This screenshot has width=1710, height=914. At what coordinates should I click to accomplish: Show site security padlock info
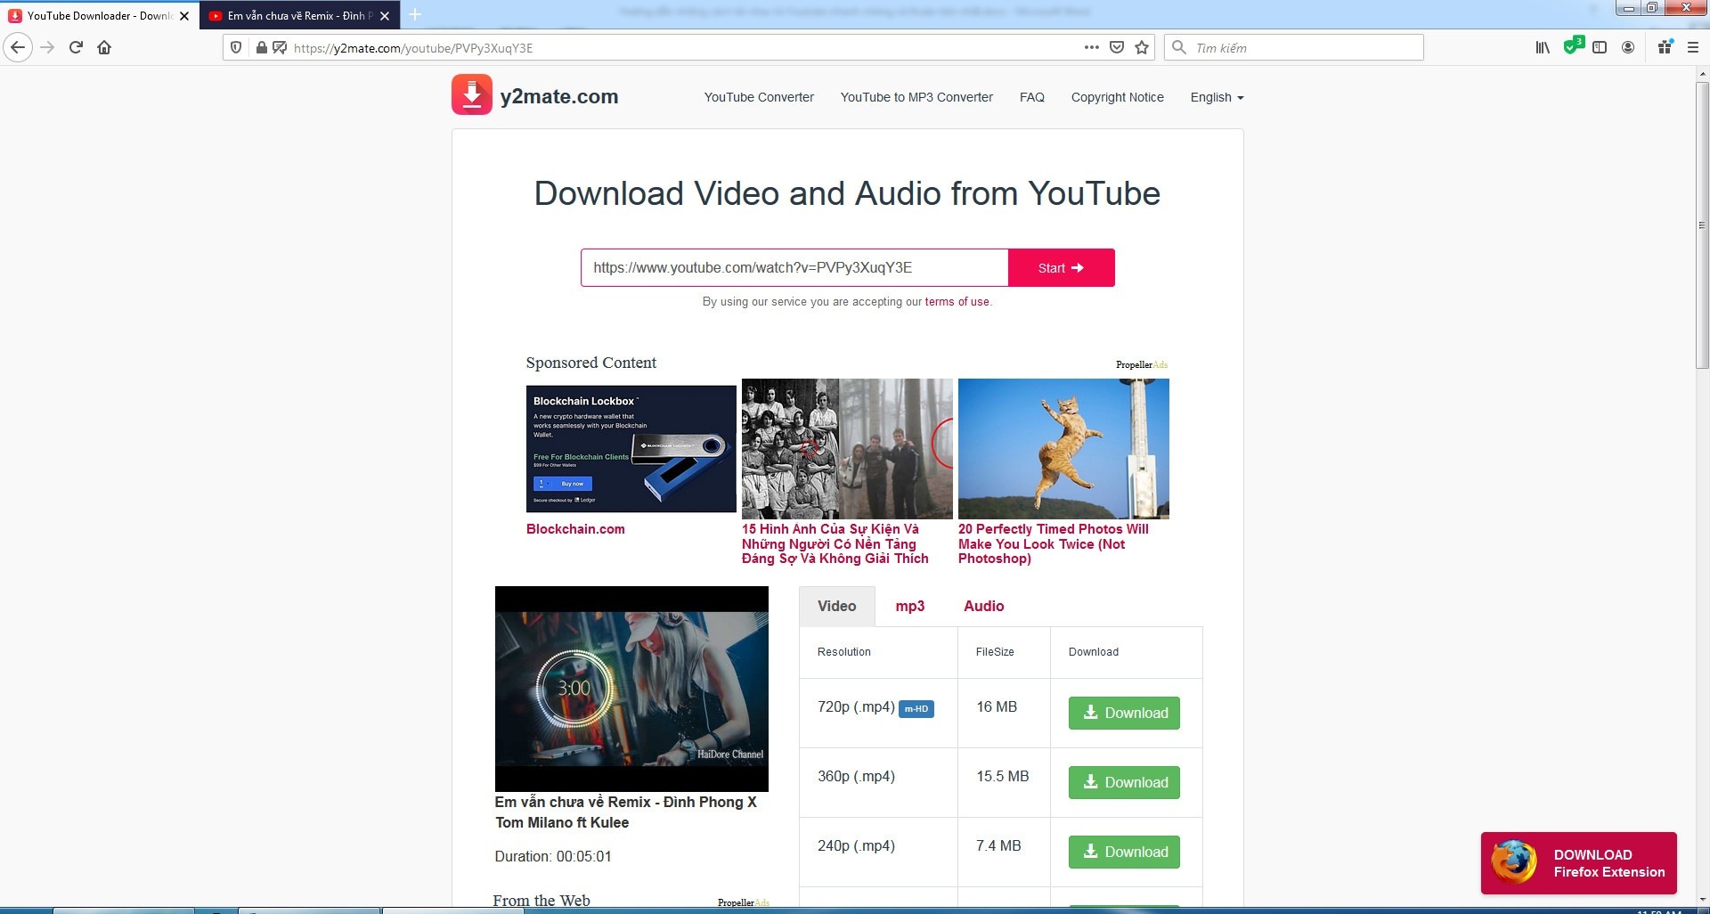coord(261,47)
